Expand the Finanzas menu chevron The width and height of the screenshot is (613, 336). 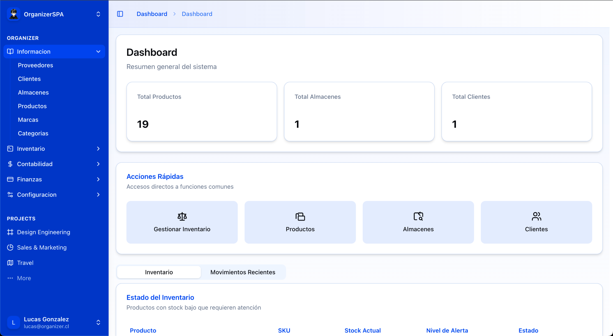tap(98, 179)
